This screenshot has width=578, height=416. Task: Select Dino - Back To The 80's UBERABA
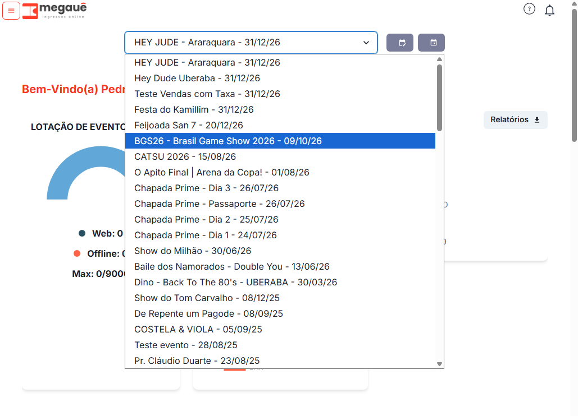pos(280,282)
